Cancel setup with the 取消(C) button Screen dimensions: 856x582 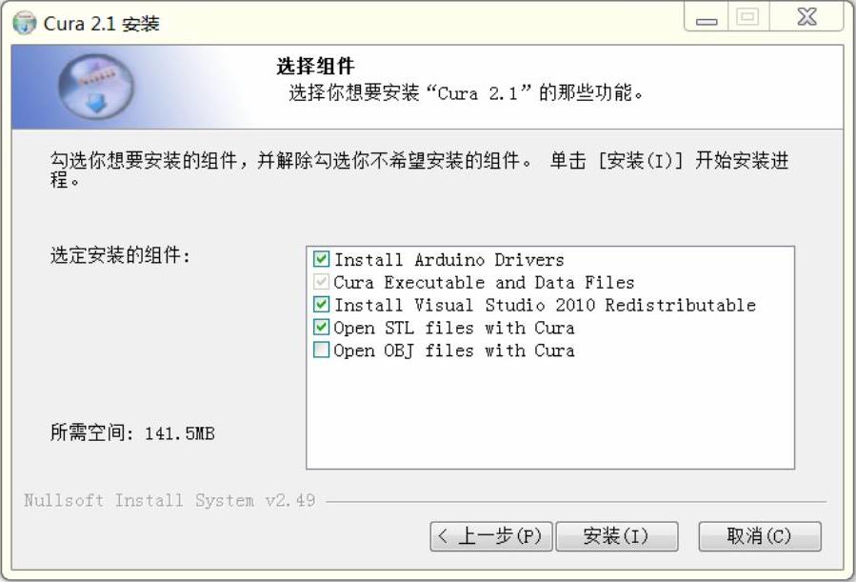[759, 536]
